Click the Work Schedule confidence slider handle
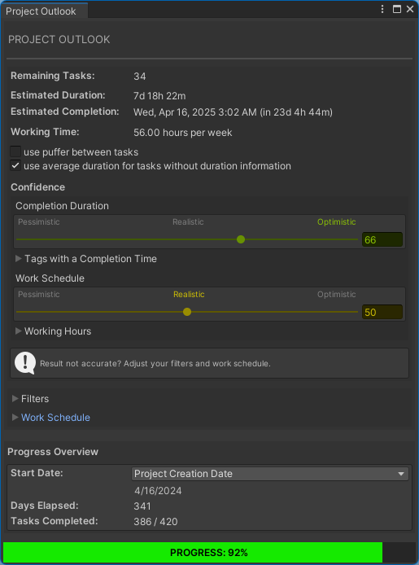Screen dimensions: 419x565 click(187, 312)
